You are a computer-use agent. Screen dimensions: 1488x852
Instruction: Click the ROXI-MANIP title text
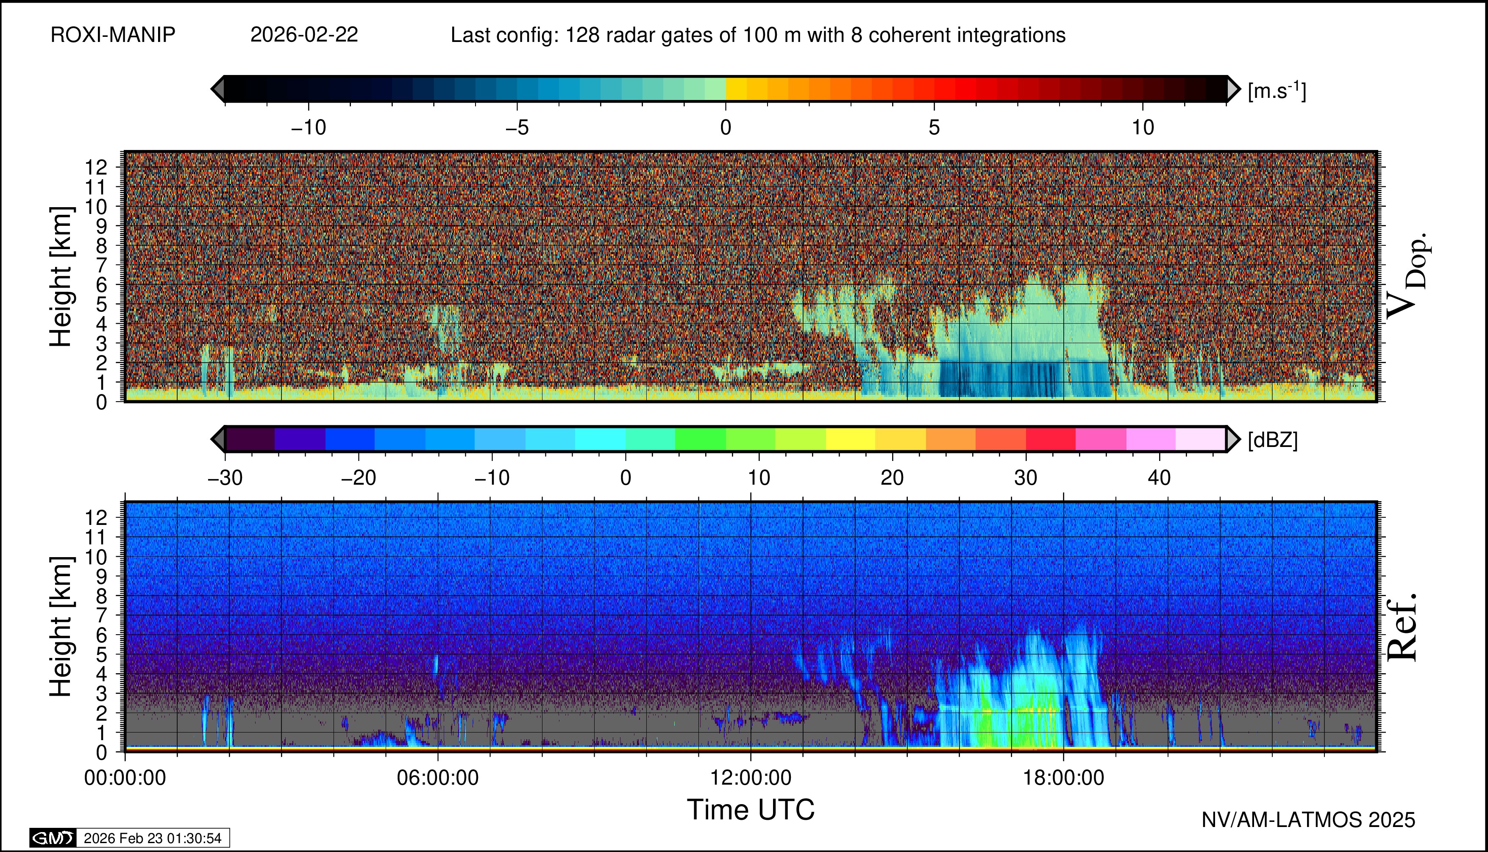click(x=113, y=35)
